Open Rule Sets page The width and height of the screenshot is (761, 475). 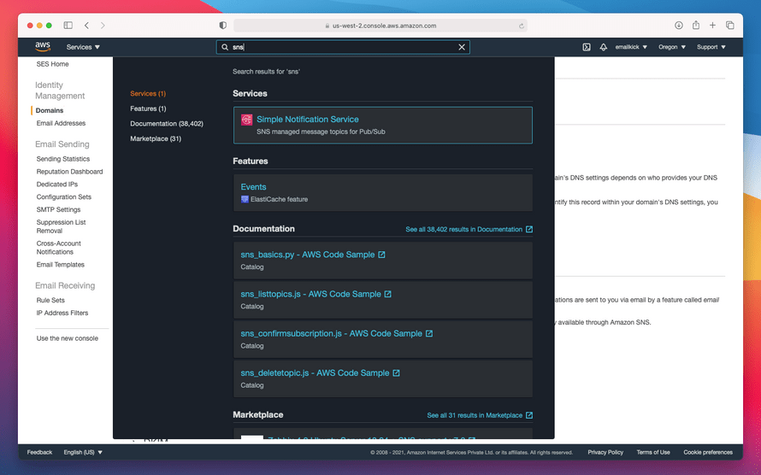(50, 300)
